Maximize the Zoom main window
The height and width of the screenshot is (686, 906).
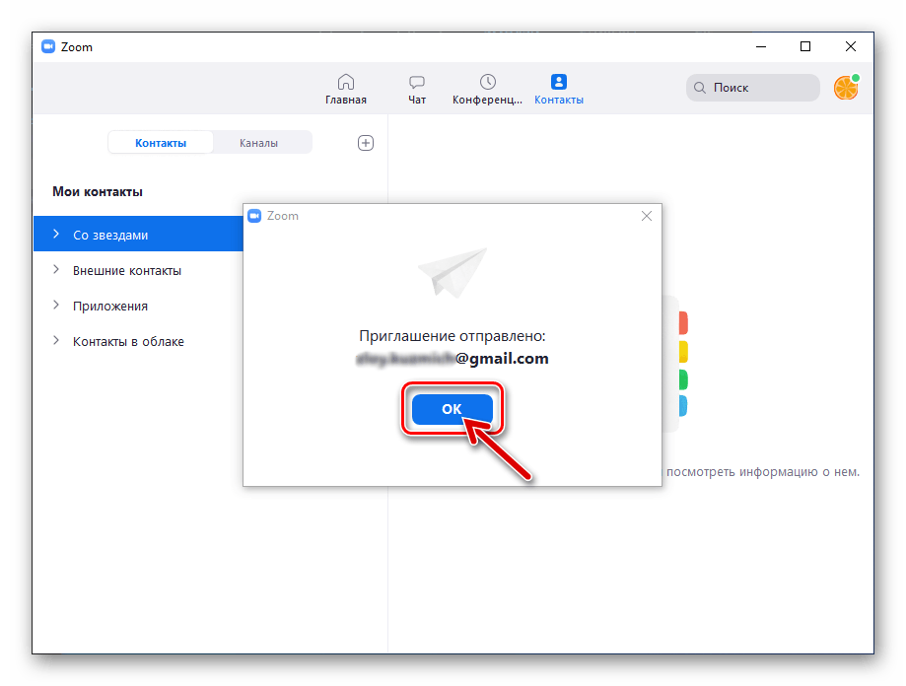tap(805, 46)
